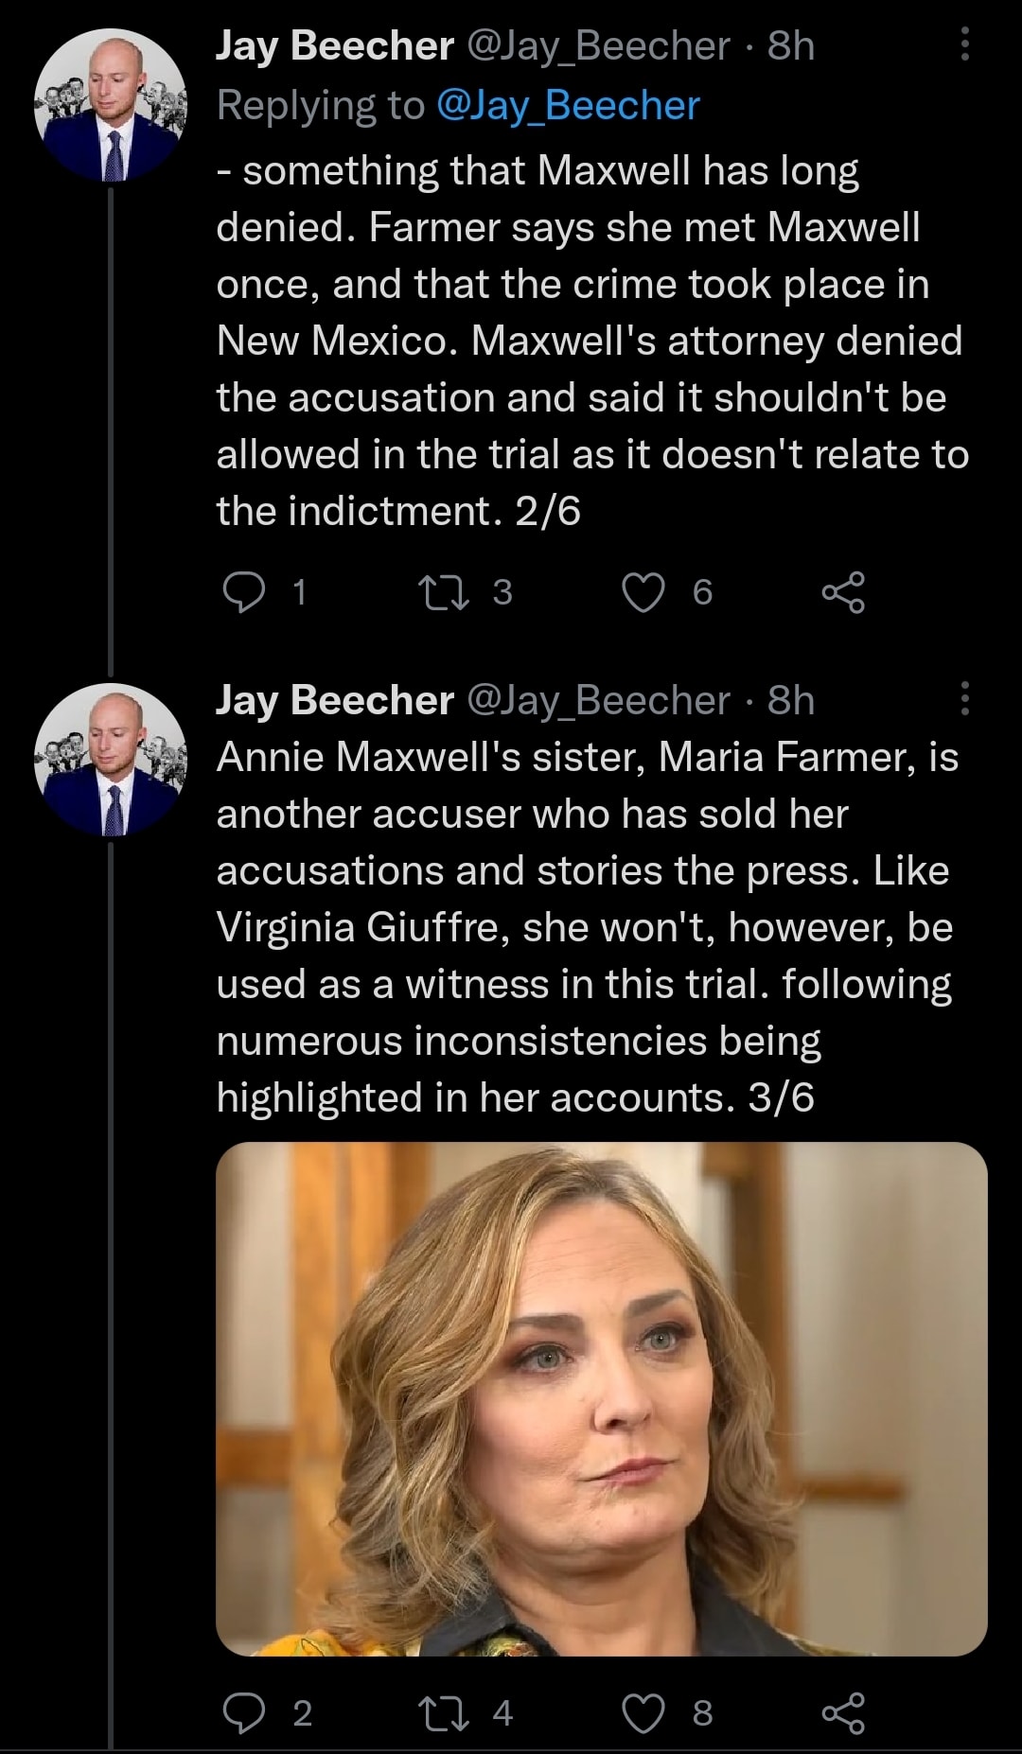Open more options for 3/6 tweet
Viewport: 1022px width, 1754px height.
[x=964, y=698]
